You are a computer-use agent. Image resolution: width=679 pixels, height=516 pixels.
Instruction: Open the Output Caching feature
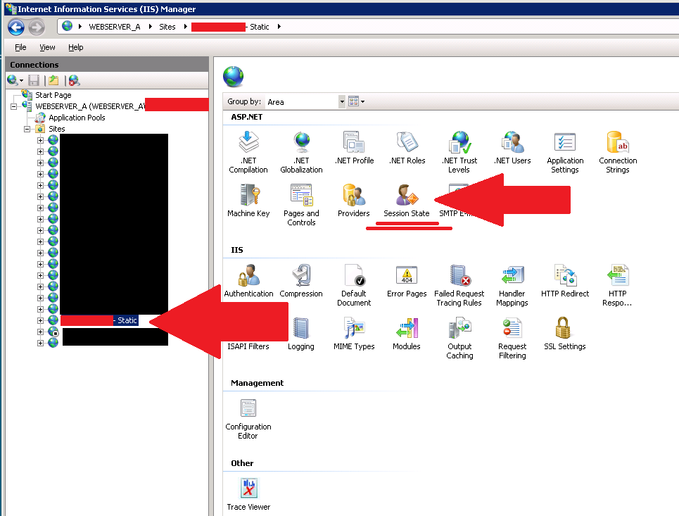(460, 338)
